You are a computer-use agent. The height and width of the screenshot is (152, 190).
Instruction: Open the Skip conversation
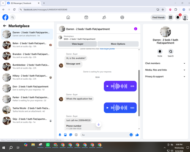point(27,121)
